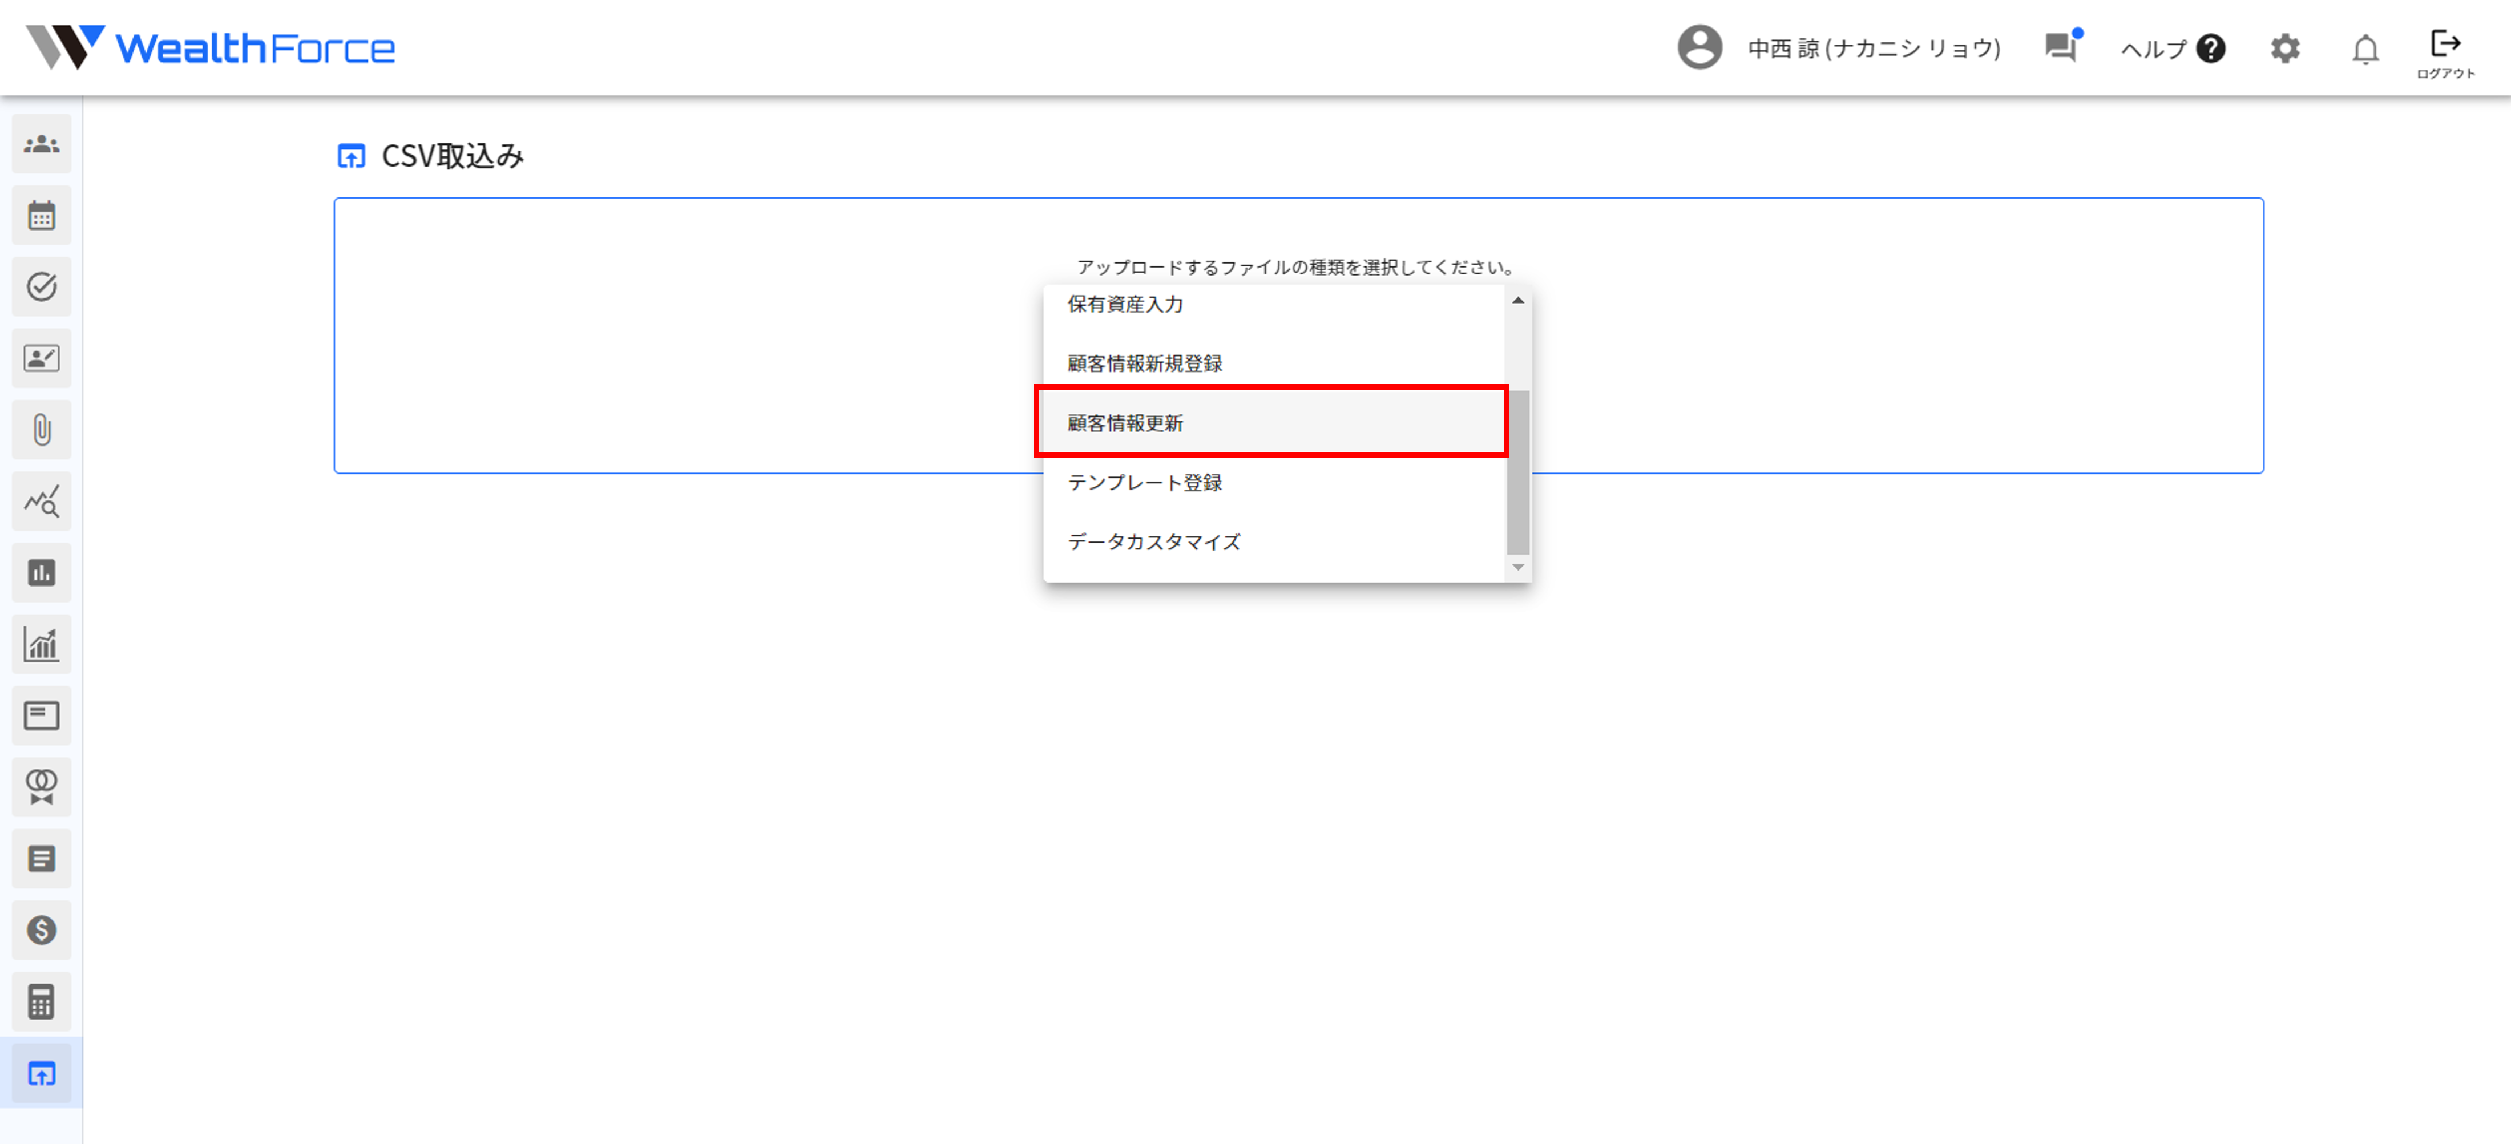Click the dropdown list scrollbar thumb
Viewport: 2511px width, 1144px height.
coord(1517,472)
